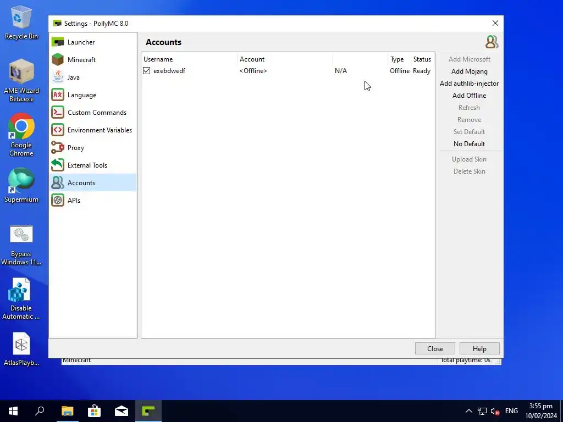563x422 pixels.
Task: Click the muted volume tray icon
Action: (x=495, y=411)
